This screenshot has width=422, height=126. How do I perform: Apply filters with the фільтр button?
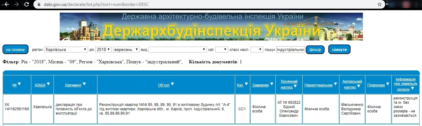tap(315, 49)
